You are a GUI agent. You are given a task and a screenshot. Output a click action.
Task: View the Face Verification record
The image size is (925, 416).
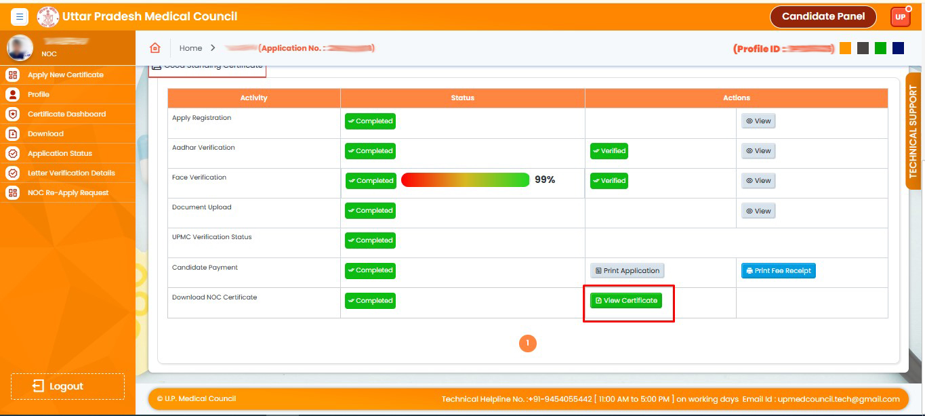click(x=758, y=181)
